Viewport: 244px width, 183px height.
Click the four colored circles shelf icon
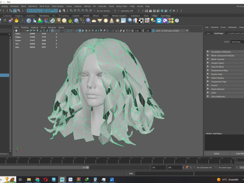[x=171, y=21]
